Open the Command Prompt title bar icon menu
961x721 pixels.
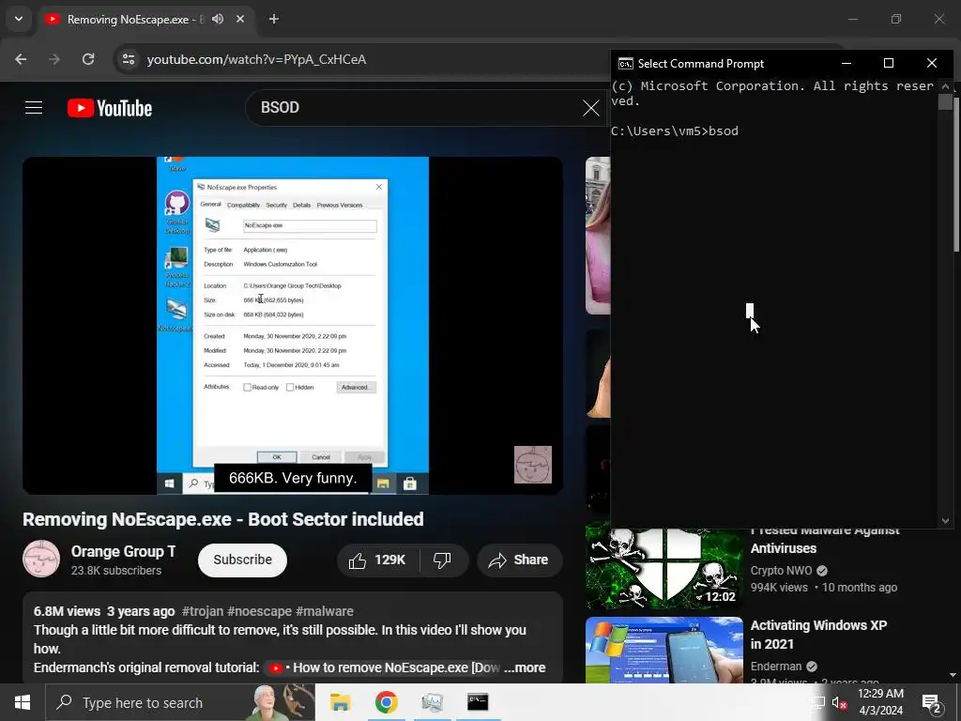click(x=625, y=64)
